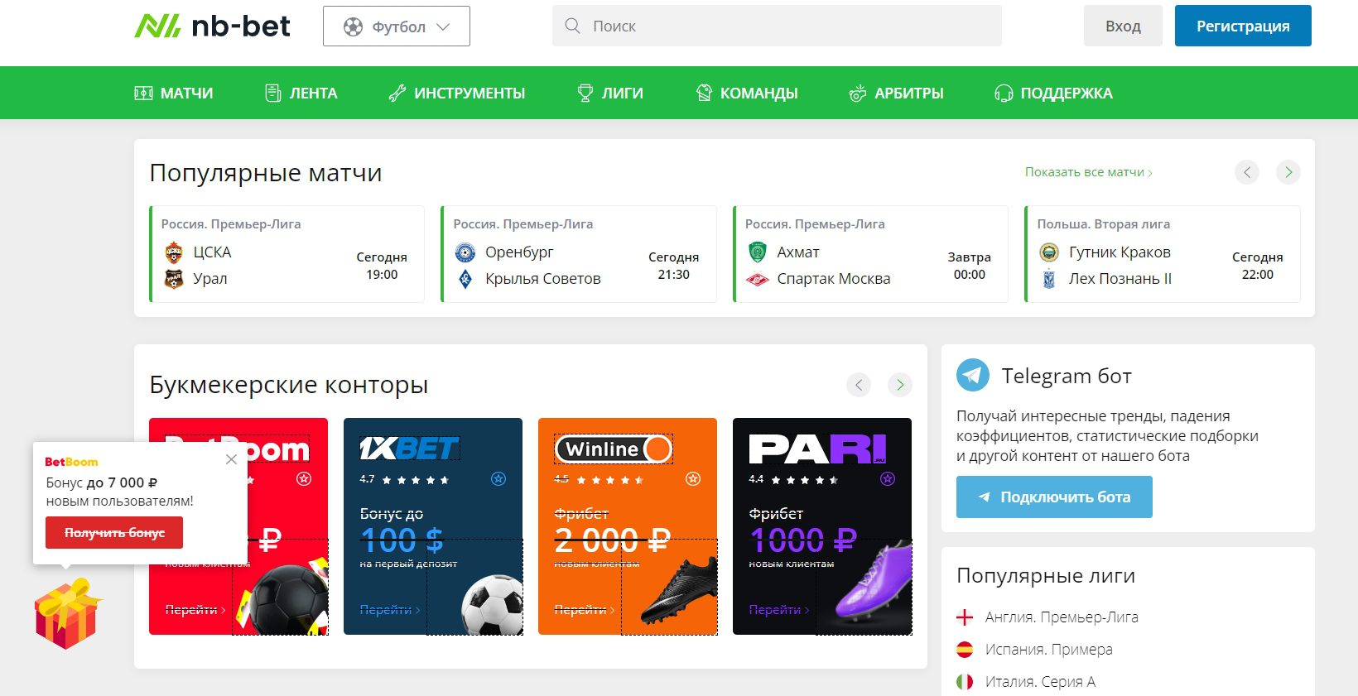The width and height of the screenshot is (1358, 696).
Task: Open the ИНСТРУМЕНТЫ menu item
Action: [x=457, y=93]
